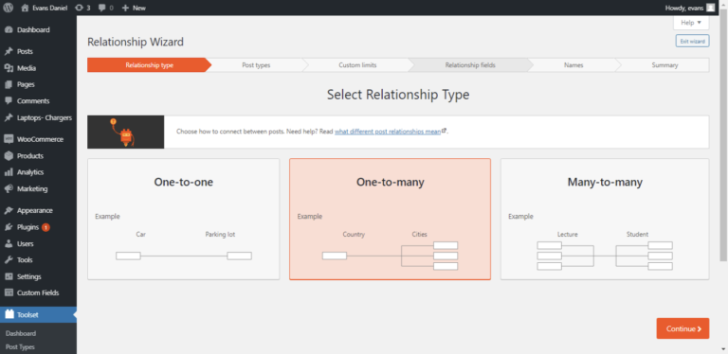This screenshot has height=354, width=728.
Task: Select the One-to-many relationship card
Action: 390,220
